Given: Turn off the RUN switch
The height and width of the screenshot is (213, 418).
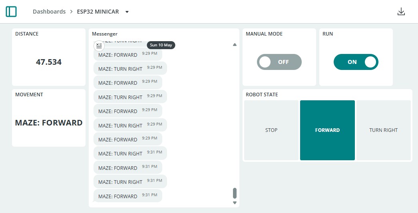Looking at the screenshot, I should pyautogui.click(x=356, y=62).
